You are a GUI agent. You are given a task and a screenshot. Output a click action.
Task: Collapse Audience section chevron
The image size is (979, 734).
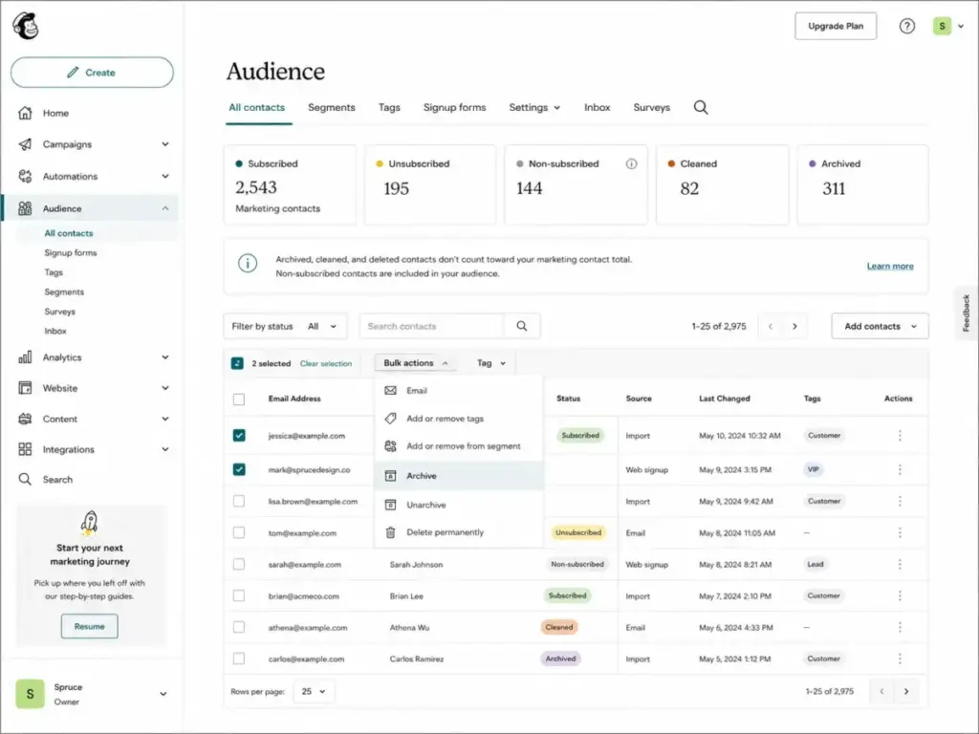164,208
